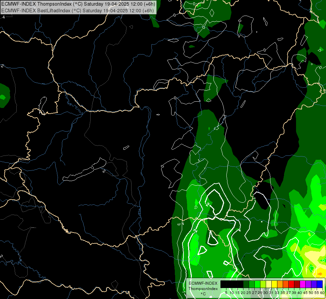Click the legend tick value 35

[283, 293]
